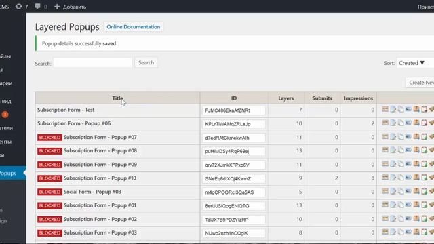Select the ID field d7edRAtCkmekwAlh
The width and height of the screenshot is (434, 244).
[233, 138]
